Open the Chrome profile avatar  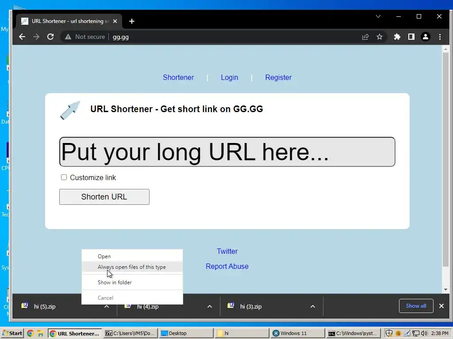coord(426,37)
